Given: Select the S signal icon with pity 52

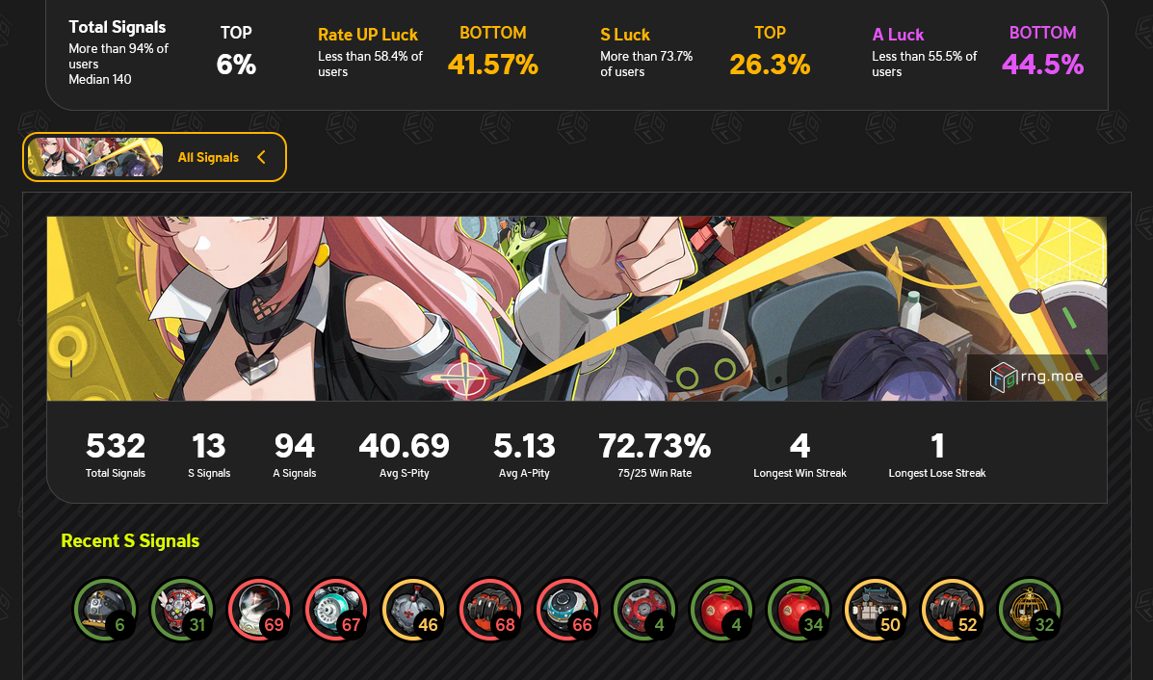Looking at the screenshot, I should click(953, 610).
